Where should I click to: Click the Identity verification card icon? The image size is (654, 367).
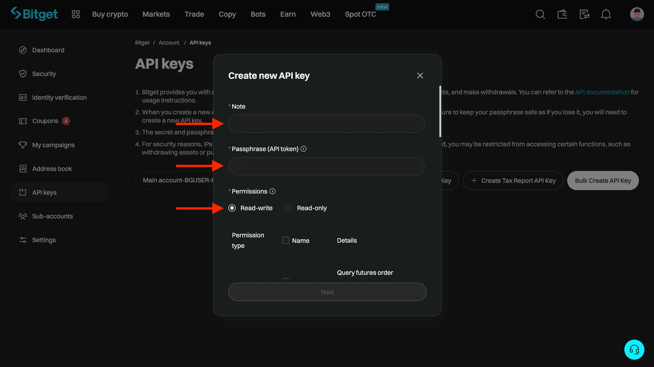23,97
